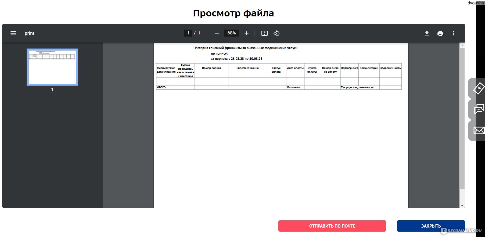
Task: Toggle the PDF sidebar hamburger menu
Action: (13, 33)
